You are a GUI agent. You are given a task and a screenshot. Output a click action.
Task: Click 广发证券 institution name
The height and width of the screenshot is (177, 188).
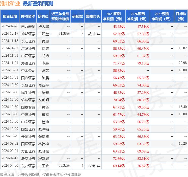tap(28, 49)
